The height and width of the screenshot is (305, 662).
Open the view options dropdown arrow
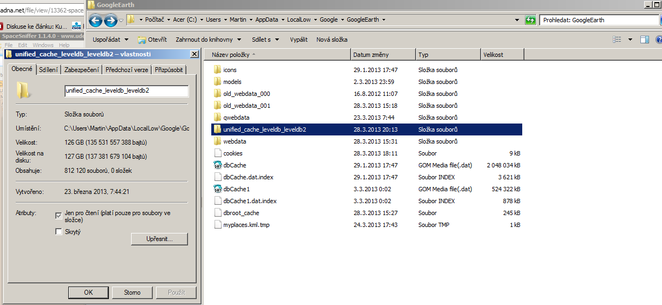click(x=630, y=40)
